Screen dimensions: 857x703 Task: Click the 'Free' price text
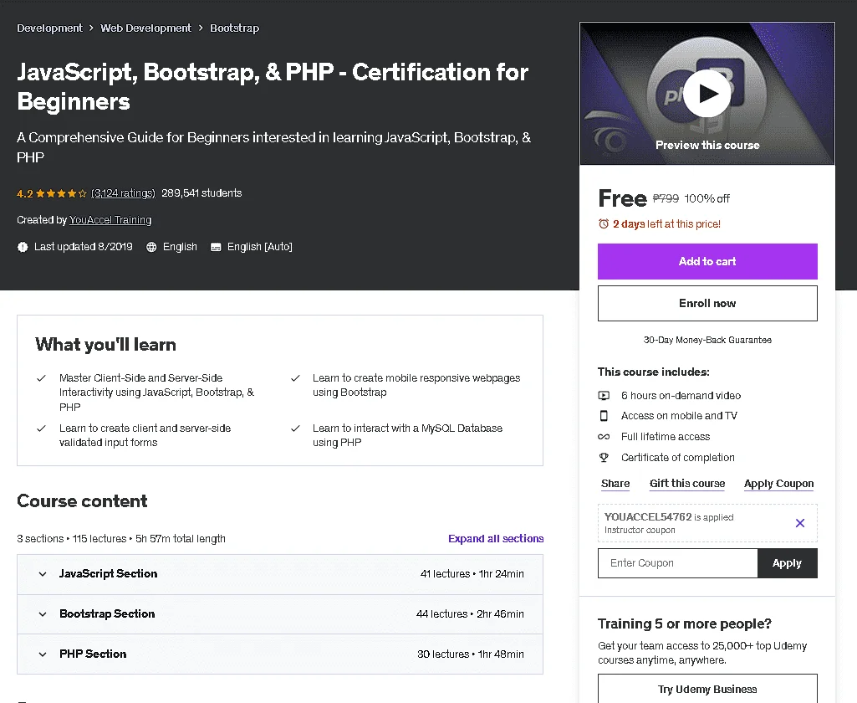623,198
